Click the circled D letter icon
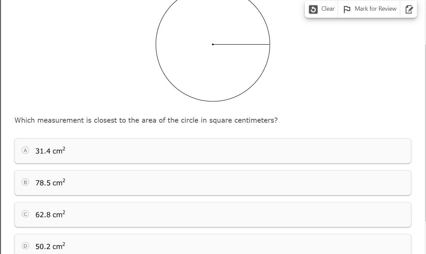Viewport: 426px width, 254px height. (25, 246)
